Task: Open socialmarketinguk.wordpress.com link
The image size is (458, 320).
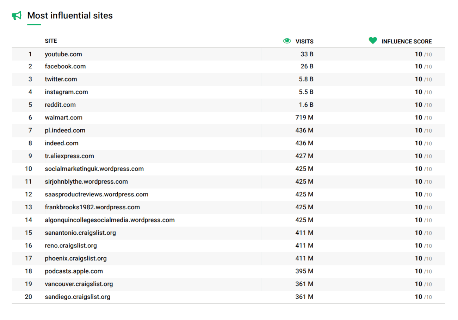Action: pyautogui.click(x=94, y=169)
